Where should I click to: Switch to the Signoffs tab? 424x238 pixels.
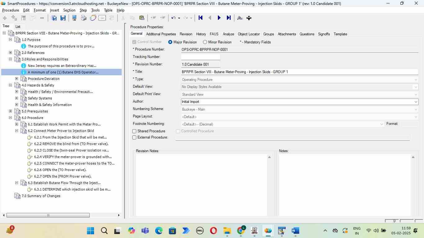pyautogui.click(x=324, y=34)
